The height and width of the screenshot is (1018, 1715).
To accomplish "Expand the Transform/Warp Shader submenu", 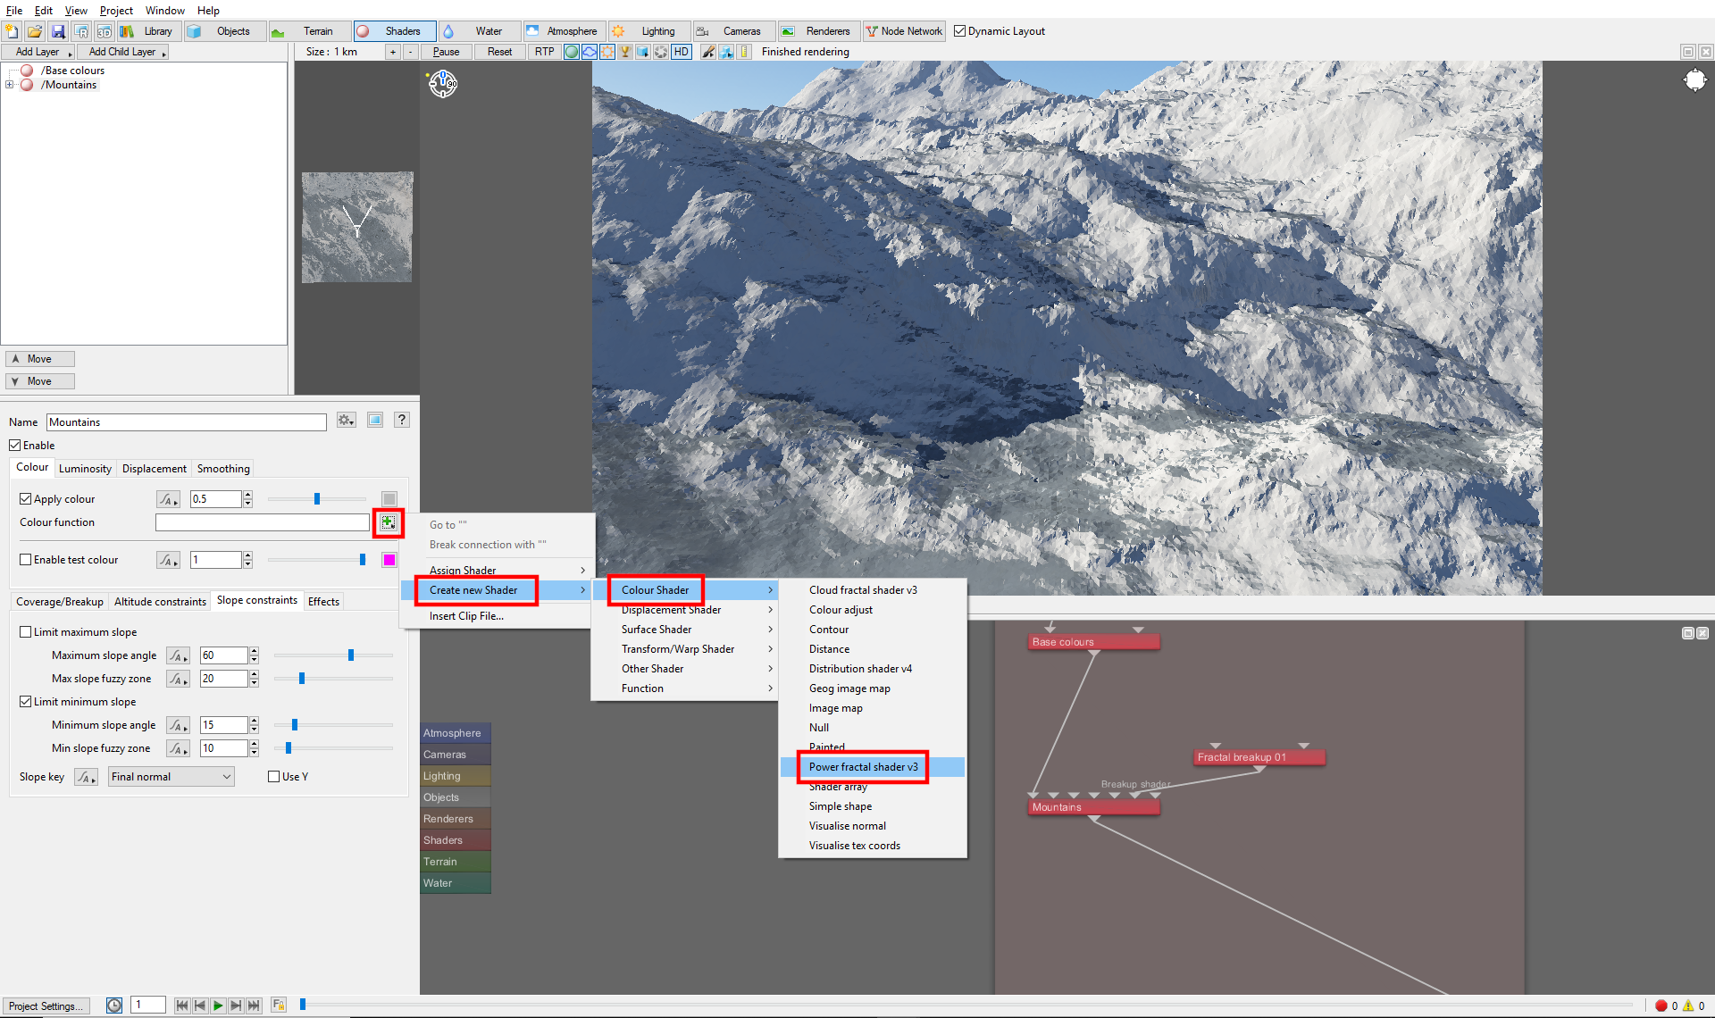I will 686,649.
